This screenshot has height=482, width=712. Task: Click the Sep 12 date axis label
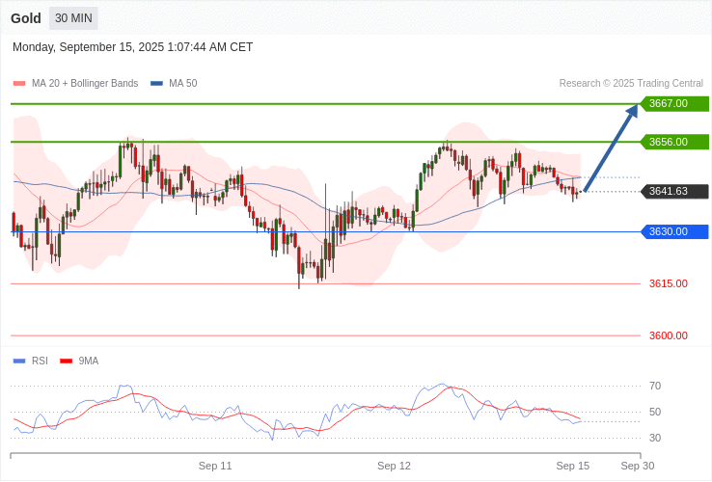394,466
